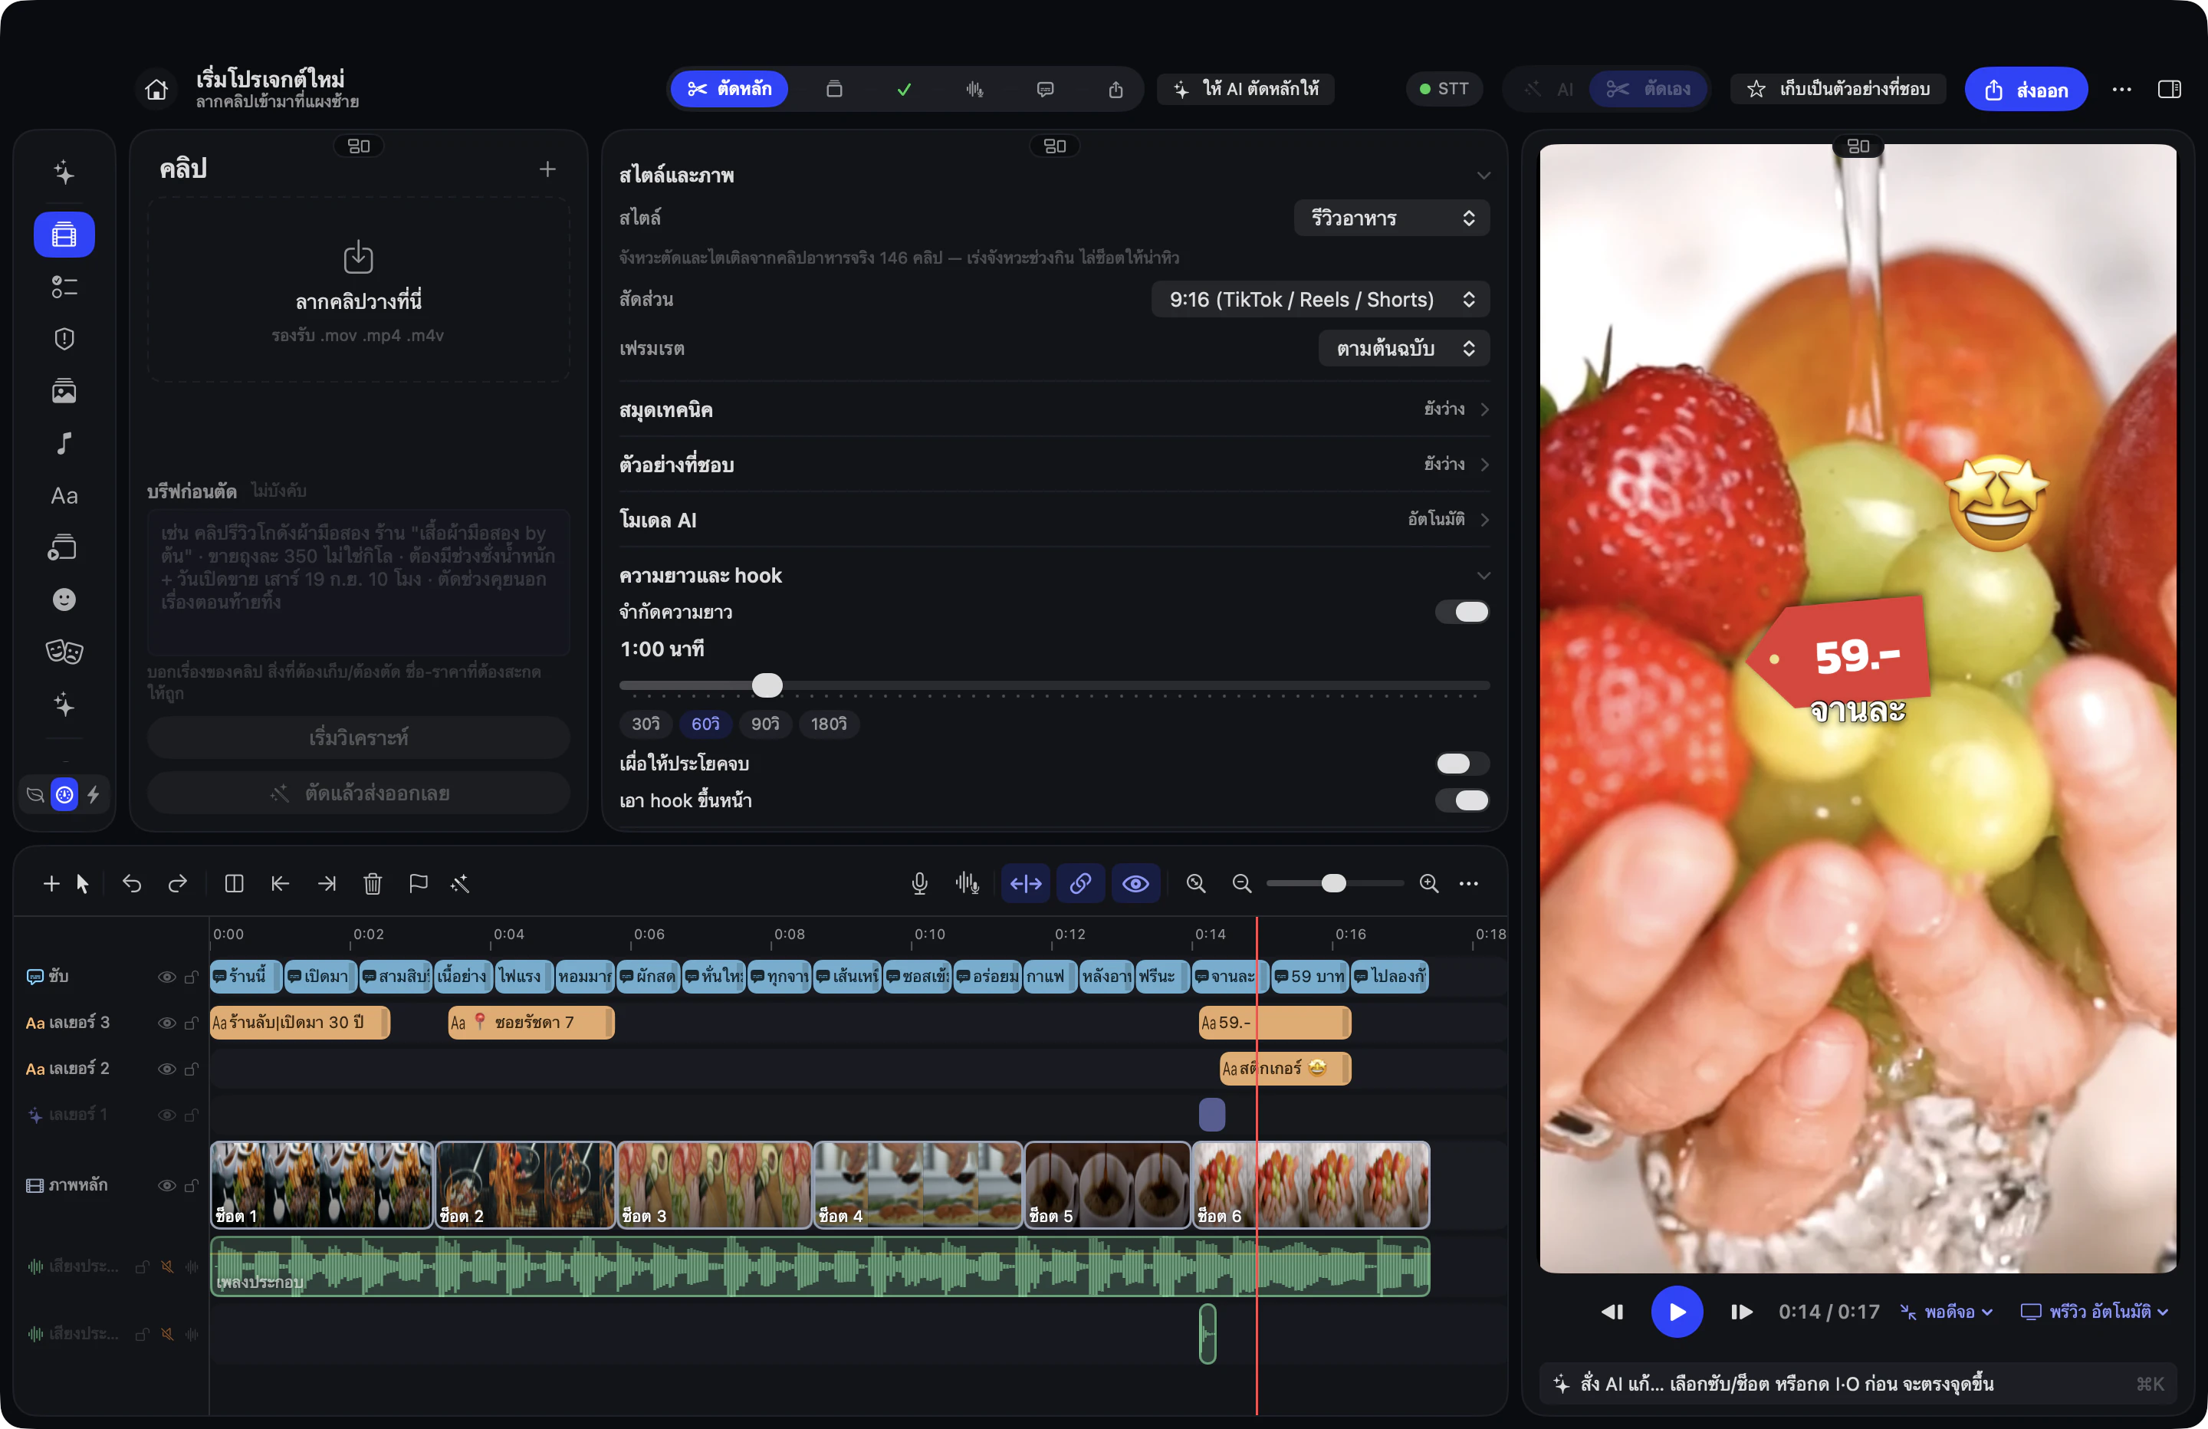Hide the ภาพหลัก track with eye icon
The width and height of the screenshot is (2208, 1429).
click(x=166, y=1185)
